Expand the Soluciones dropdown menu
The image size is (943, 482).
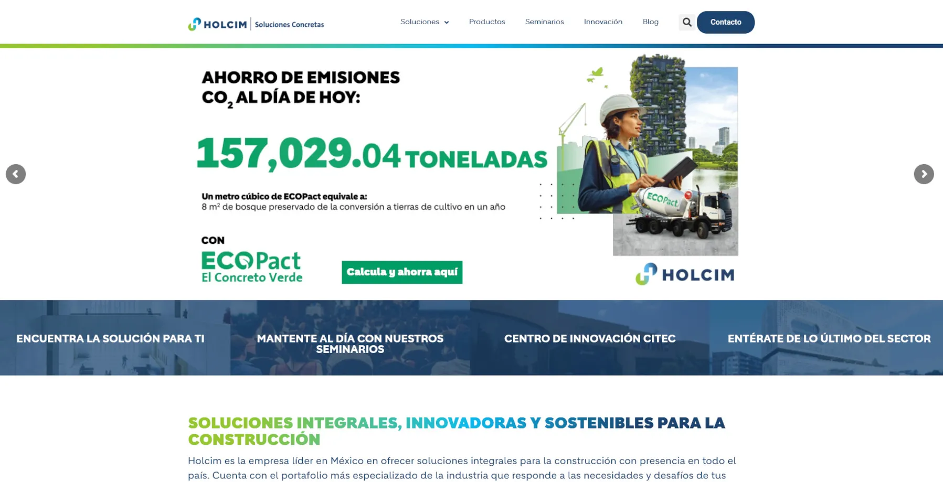(425, 22)
